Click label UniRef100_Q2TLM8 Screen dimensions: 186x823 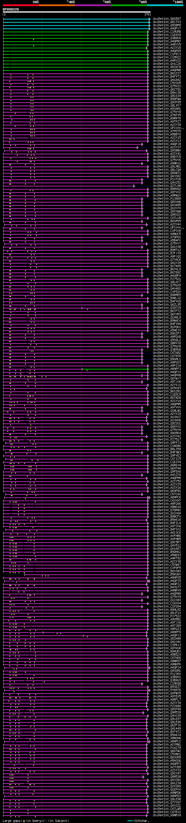click(x=167, y=186)
